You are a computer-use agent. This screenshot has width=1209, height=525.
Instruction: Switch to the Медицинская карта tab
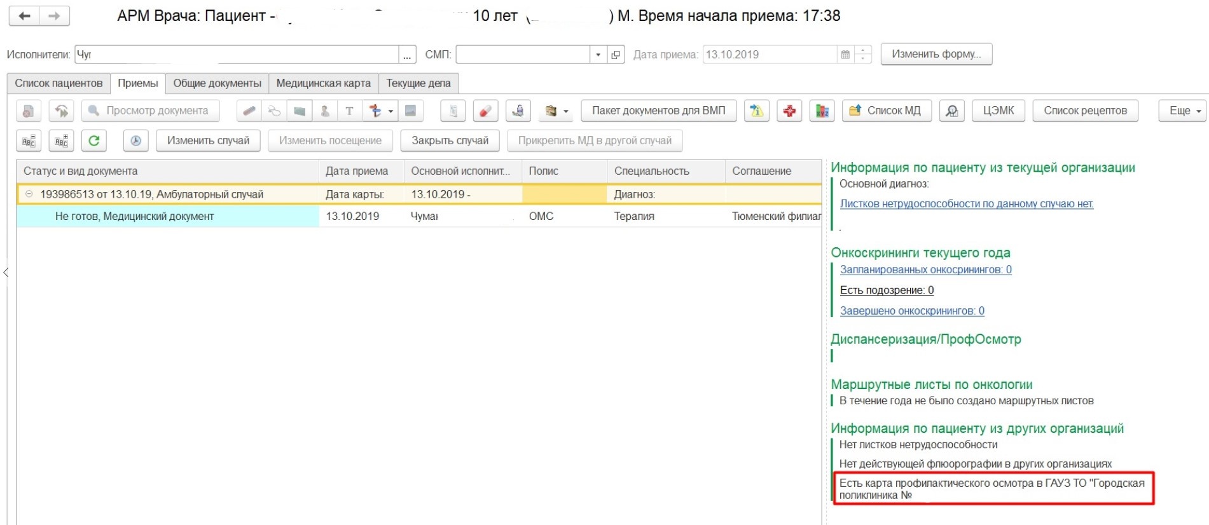323,83
